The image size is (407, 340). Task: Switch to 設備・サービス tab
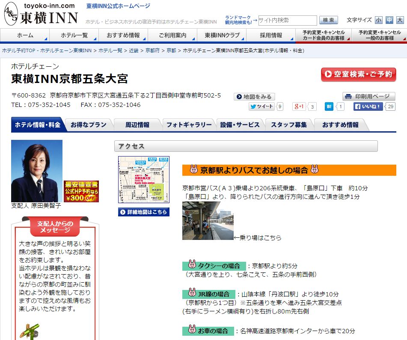click(x=240, y=125)
